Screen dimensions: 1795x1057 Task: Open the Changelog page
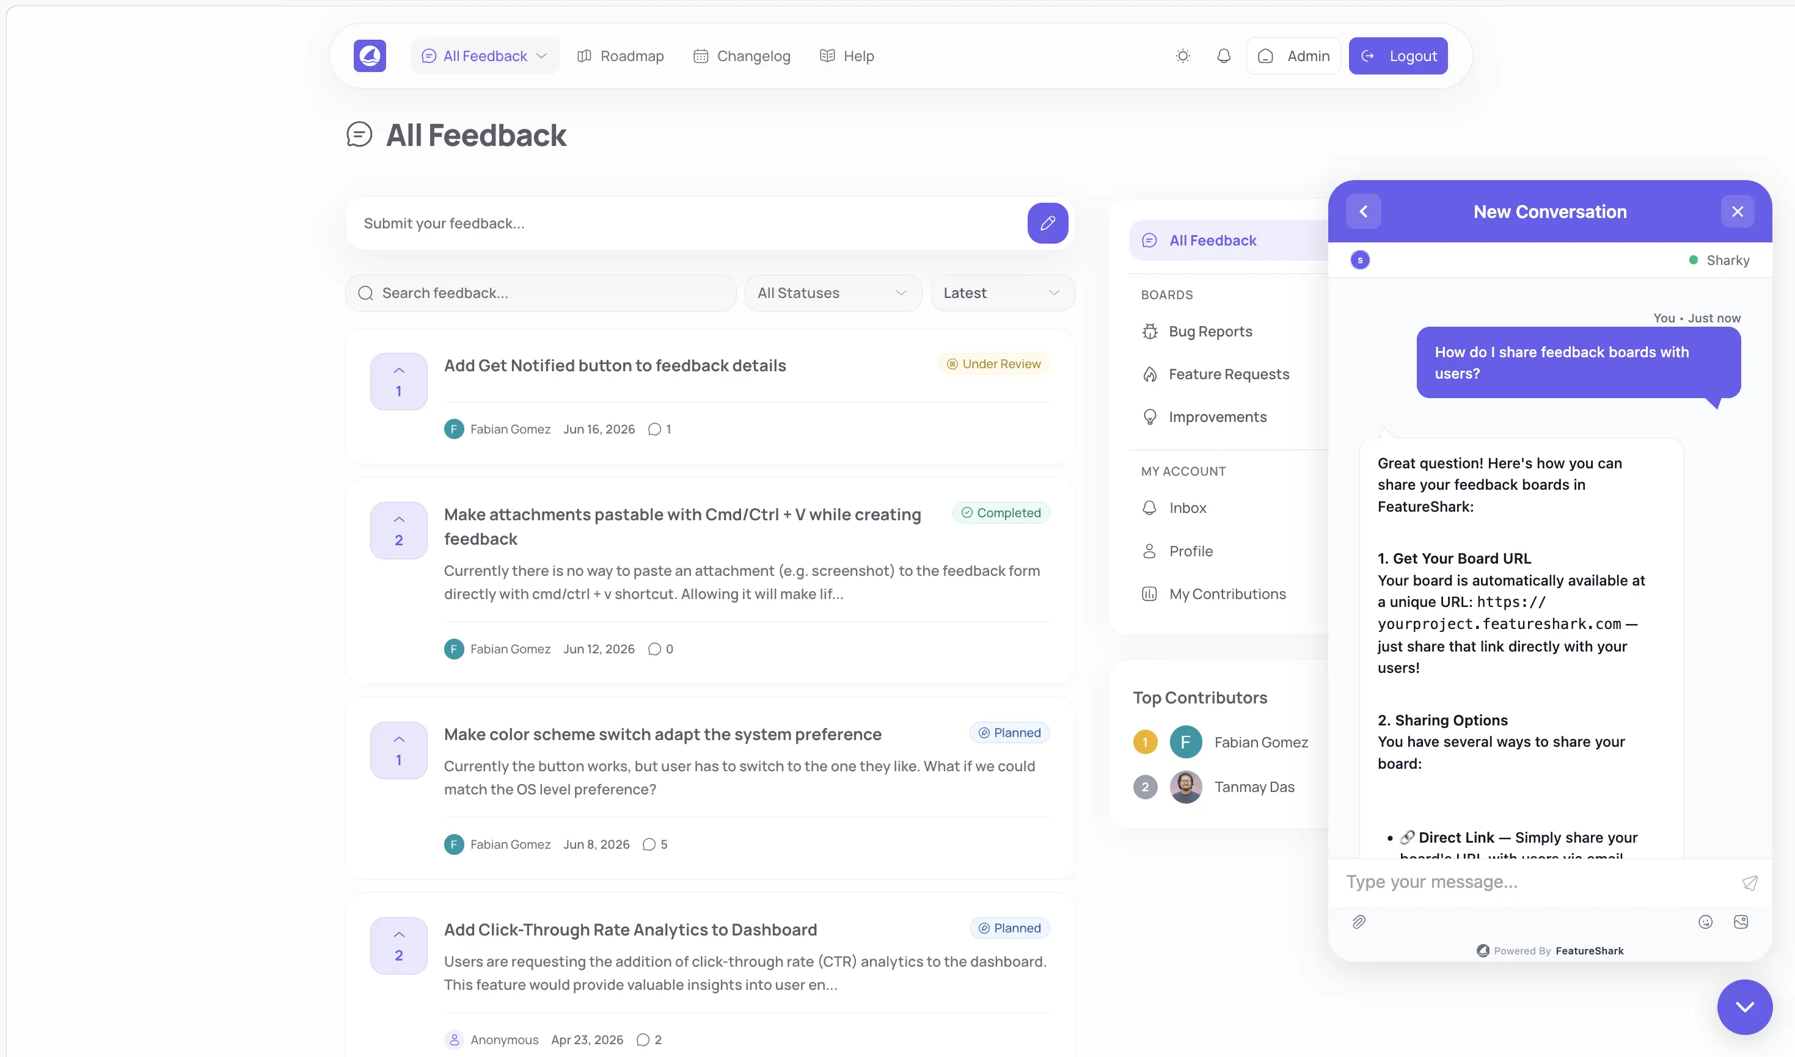pyautogui.click(x=742, y=56)
